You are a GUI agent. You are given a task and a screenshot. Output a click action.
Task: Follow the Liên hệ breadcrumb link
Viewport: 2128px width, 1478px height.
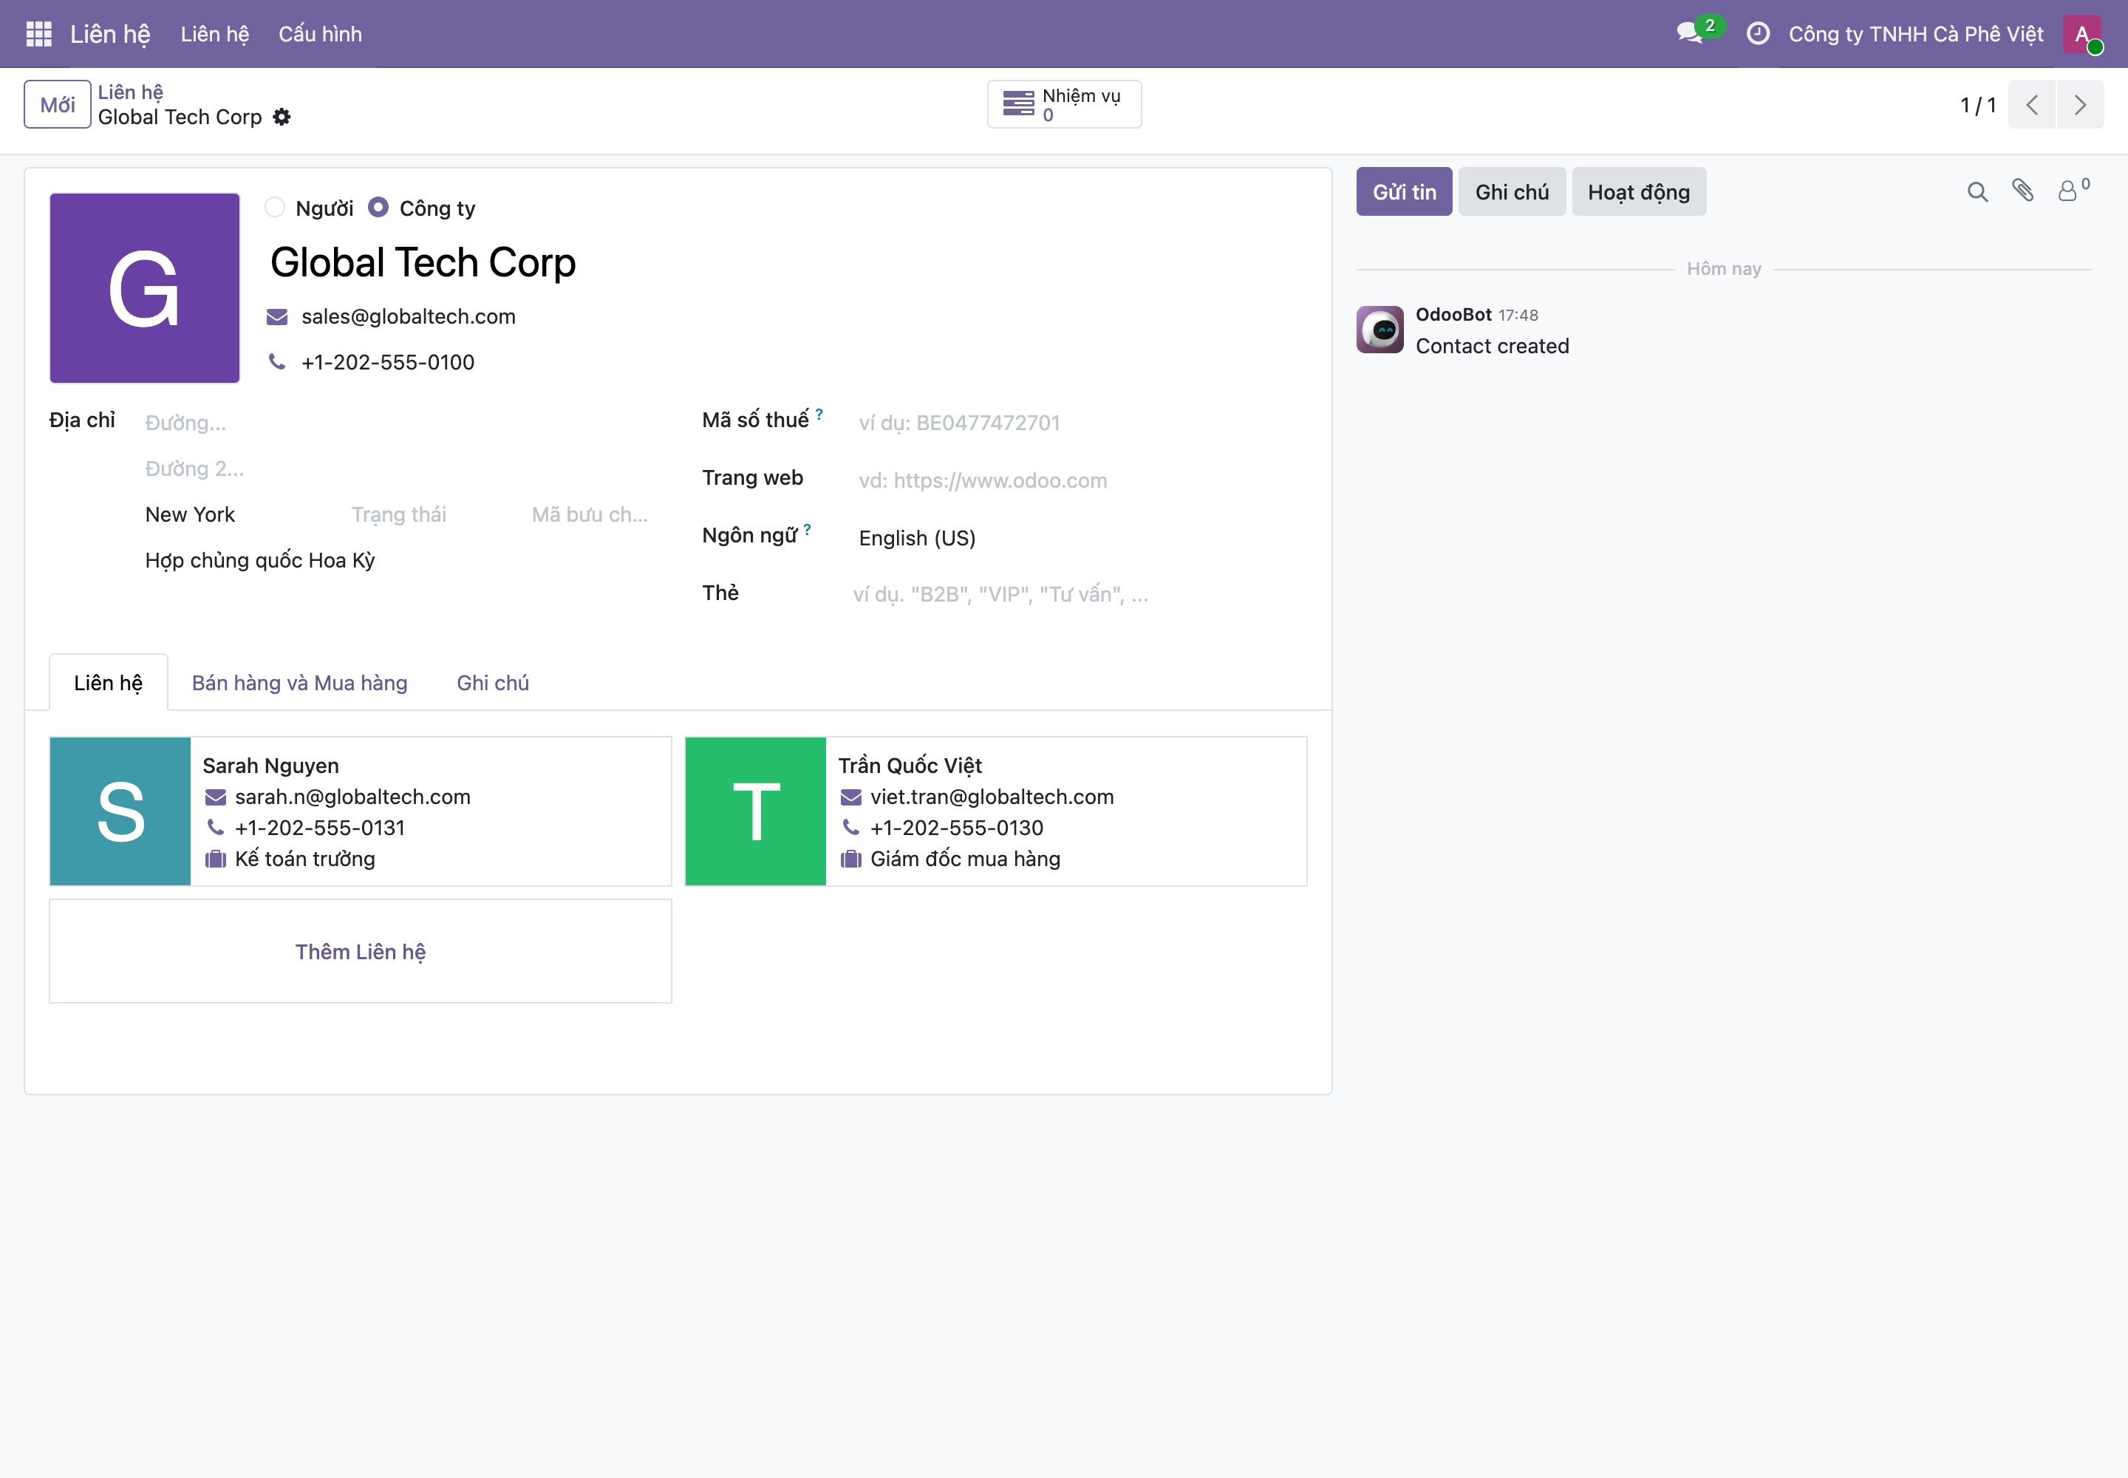click(131, 92)
